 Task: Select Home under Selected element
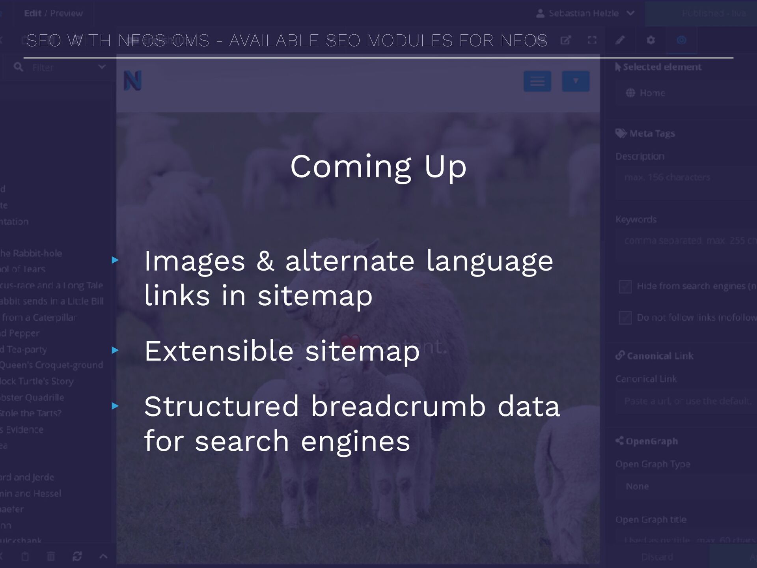(x=686, y=93)
